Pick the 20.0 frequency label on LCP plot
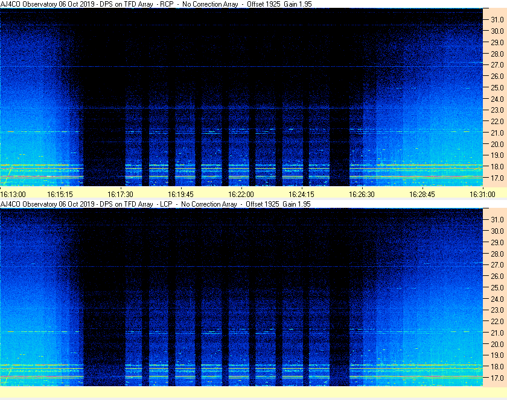This screenshot has width=507, height=400. (497, 344)
